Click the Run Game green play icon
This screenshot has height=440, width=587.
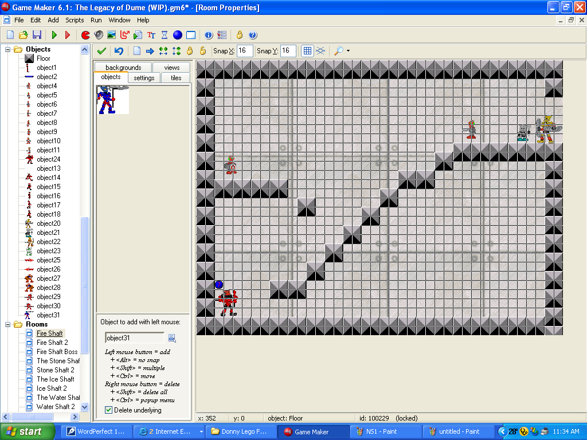point(54,35)
